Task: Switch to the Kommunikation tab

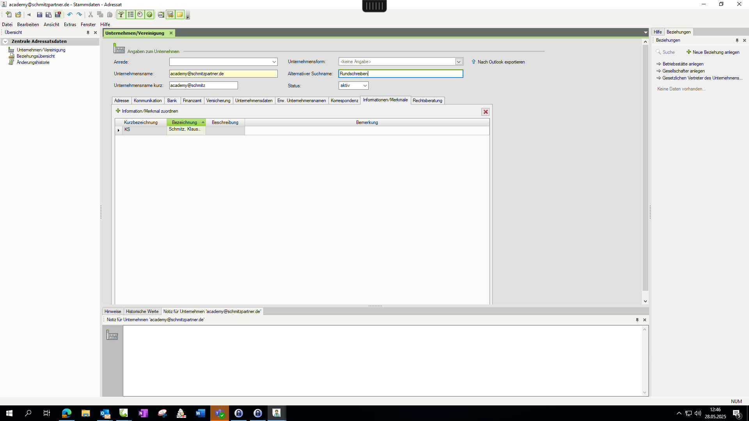Action: (147, 101)
